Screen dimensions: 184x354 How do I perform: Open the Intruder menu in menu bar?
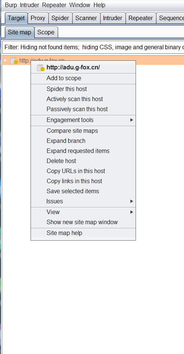click(29, 5)
